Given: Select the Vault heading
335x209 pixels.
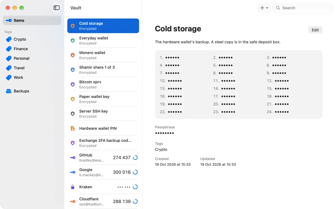Looking at the screenshot, I should [x=76, y=8].
